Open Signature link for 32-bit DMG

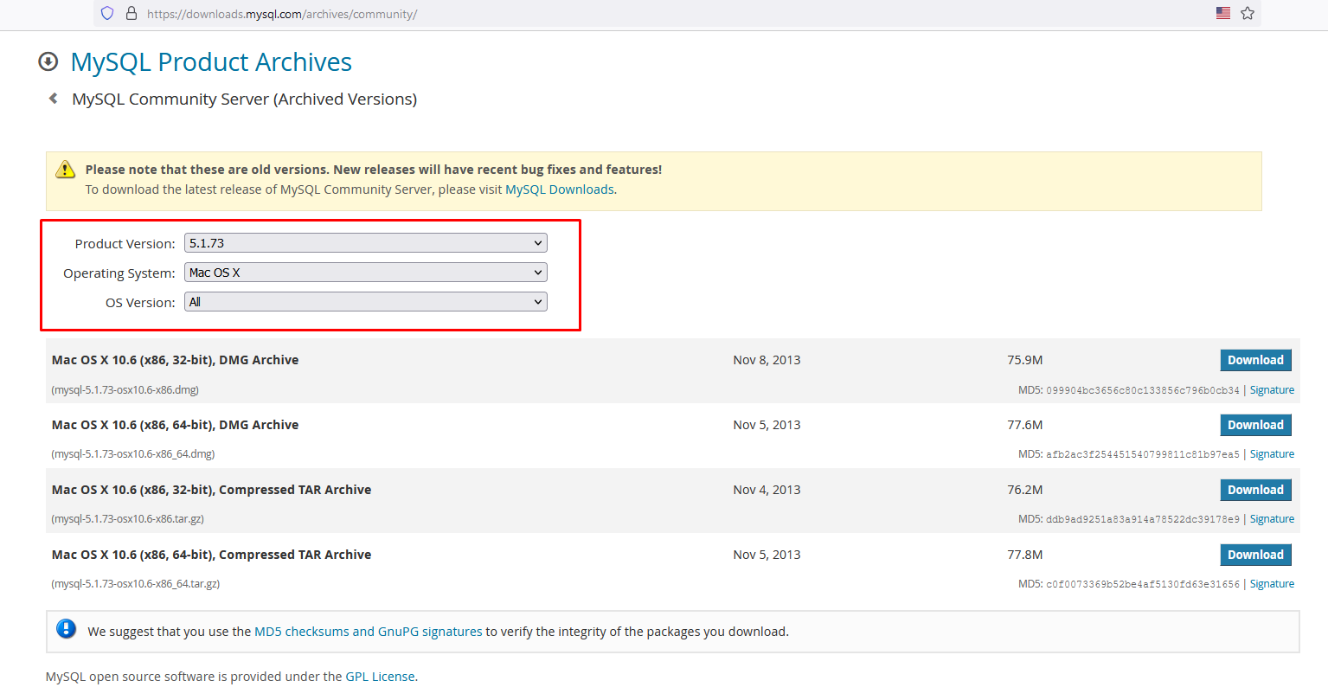click(1272, 390)
